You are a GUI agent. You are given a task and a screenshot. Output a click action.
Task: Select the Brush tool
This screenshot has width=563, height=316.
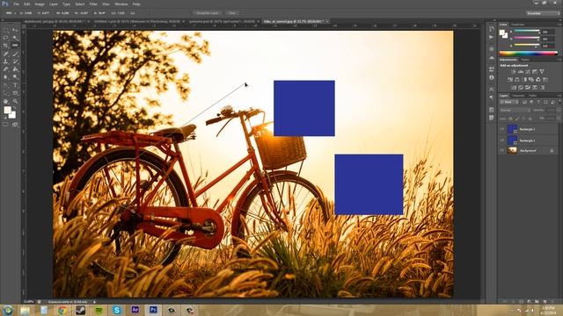pos(15,54)
